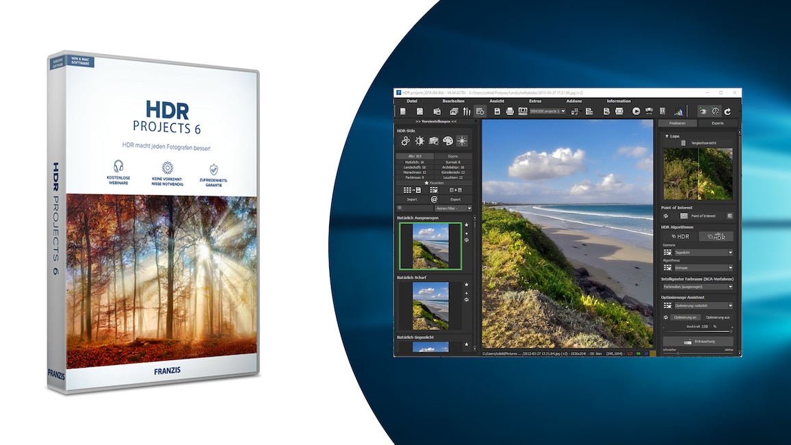
Task: Open the '- keinen Filter -' preset filter dropdown
Action: [452, 207]
